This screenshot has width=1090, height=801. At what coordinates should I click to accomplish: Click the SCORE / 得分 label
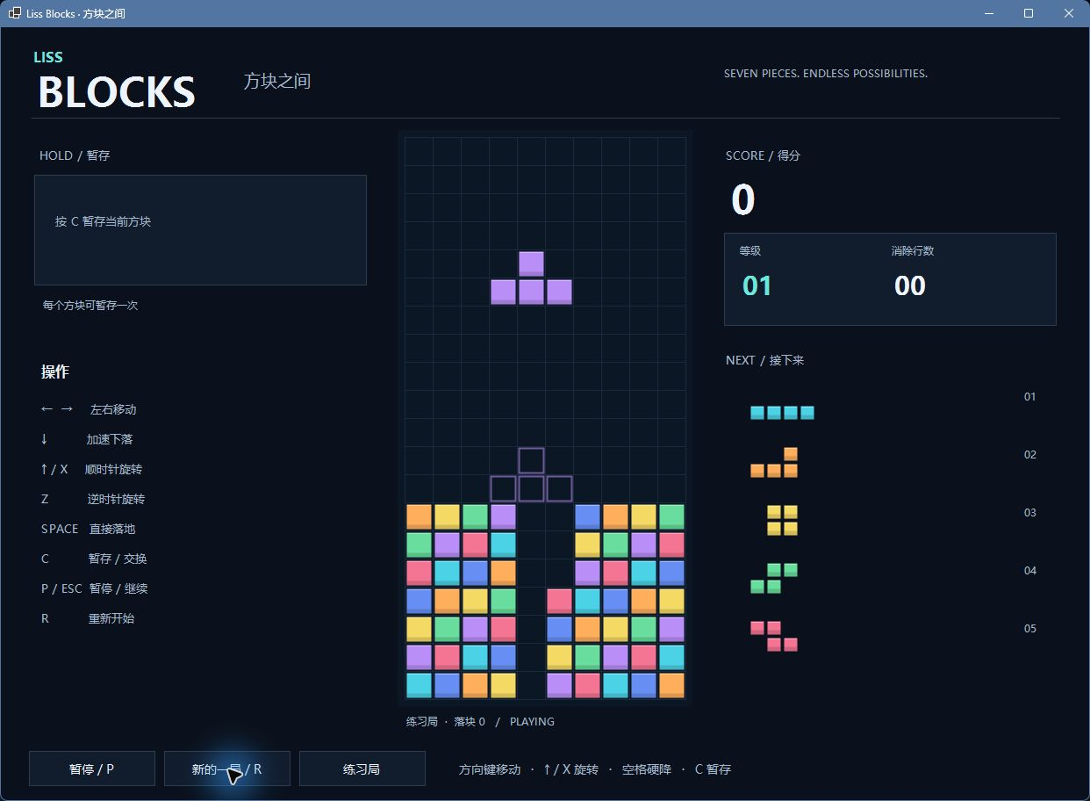(x=763, y=155)
